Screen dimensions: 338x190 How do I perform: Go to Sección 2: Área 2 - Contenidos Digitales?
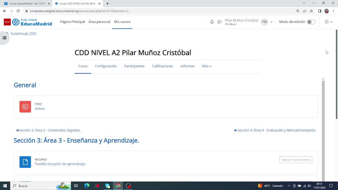pos(48,130)
